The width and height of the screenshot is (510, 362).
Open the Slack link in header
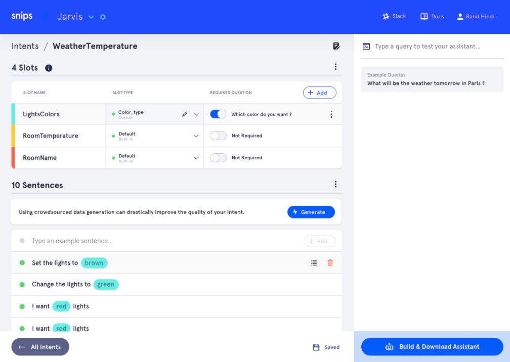[394, 16]
